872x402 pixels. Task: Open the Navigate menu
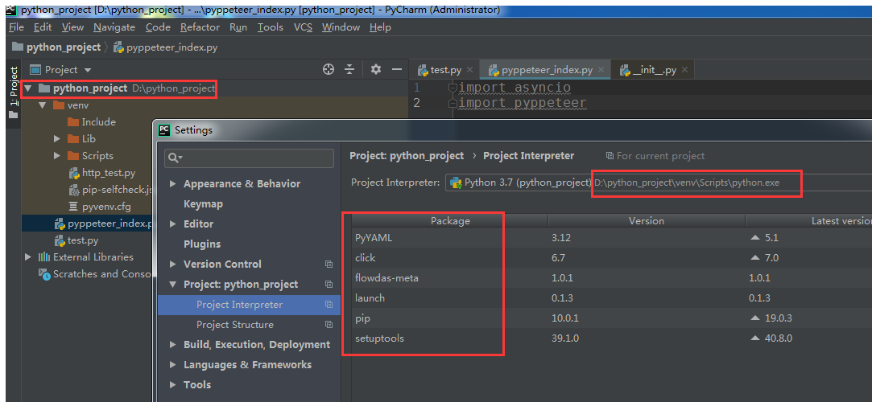coord(114,27)
